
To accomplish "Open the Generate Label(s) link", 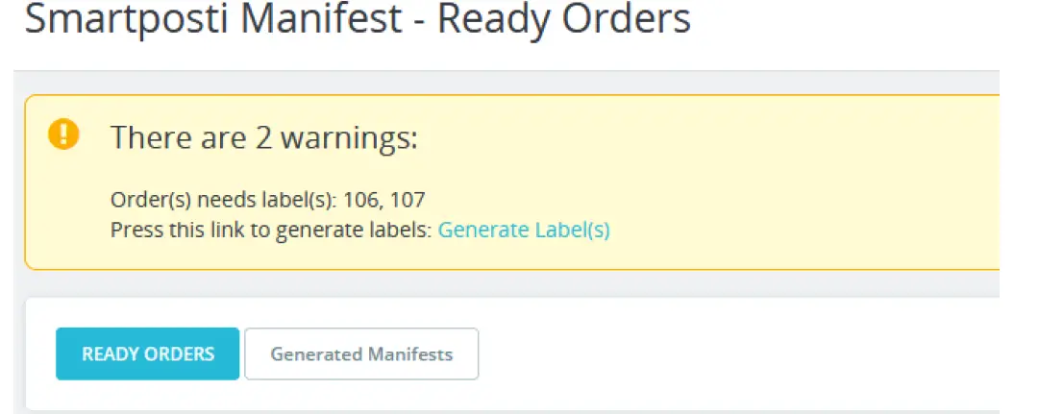I will (x=524, y=230).
